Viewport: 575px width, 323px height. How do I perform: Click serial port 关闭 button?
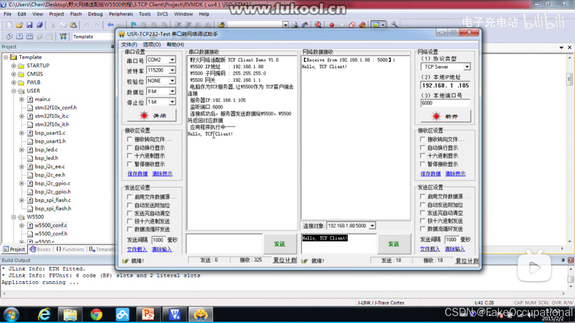[x=152, y=115]
